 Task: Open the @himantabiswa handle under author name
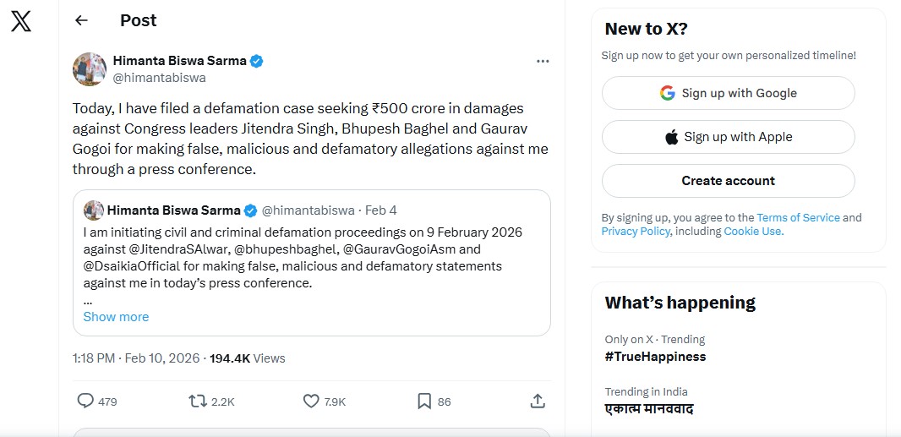[159, 78]
